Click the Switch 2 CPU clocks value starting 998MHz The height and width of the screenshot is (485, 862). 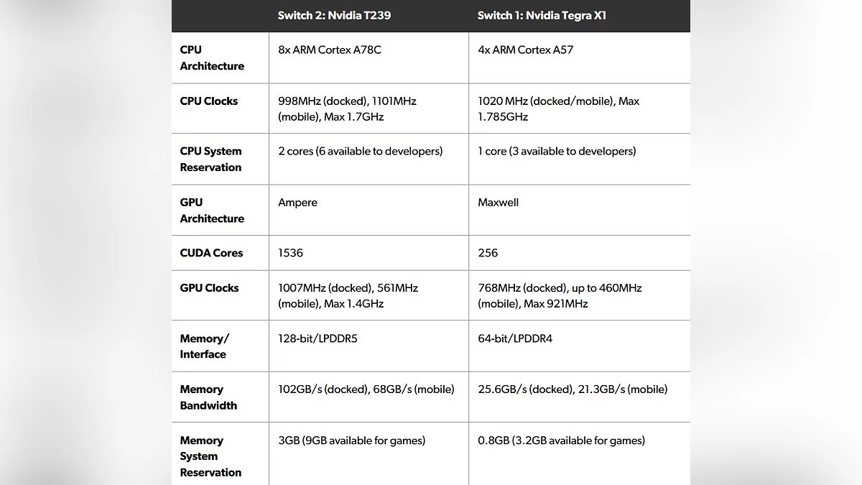(347, 108)
